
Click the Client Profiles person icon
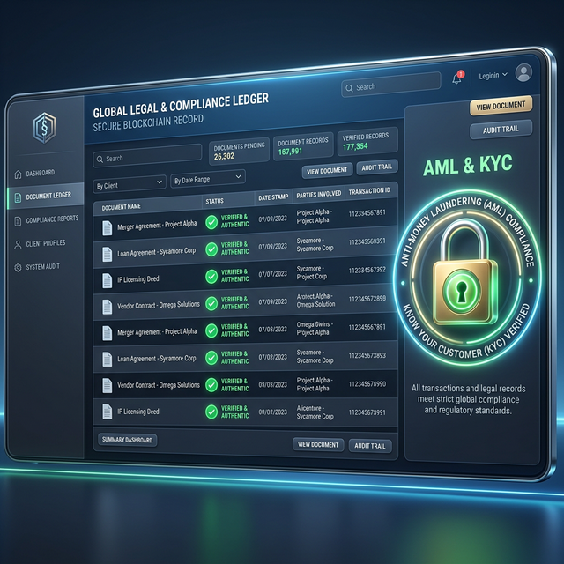coord(18,245)
